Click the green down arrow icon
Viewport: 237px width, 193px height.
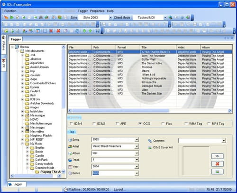tap(84, 31)
